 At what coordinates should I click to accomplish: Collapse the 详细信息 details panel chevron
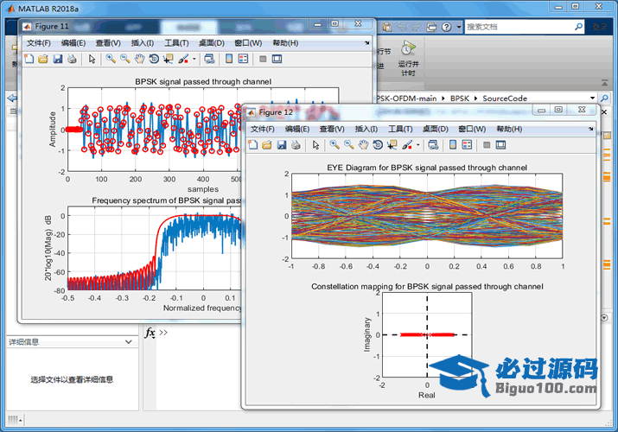[x=129, y=342]
